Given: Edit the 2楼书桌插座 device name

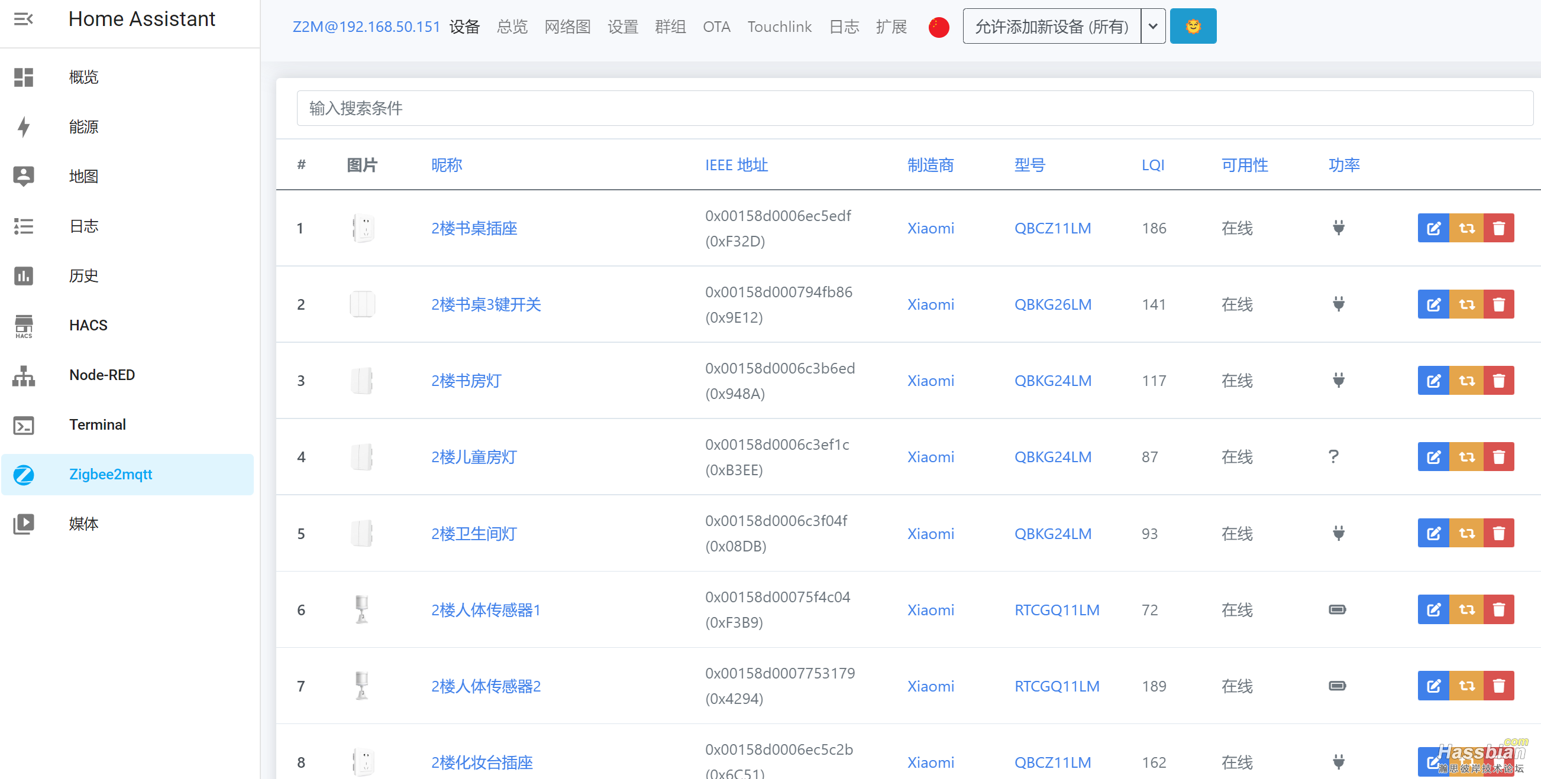Looking at the screenshot, I should (1433, 228).
